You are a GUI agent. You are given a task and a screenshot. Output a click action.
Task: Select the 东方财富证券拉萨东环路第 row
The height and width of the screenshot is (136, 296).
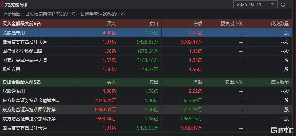pos(146,119)
